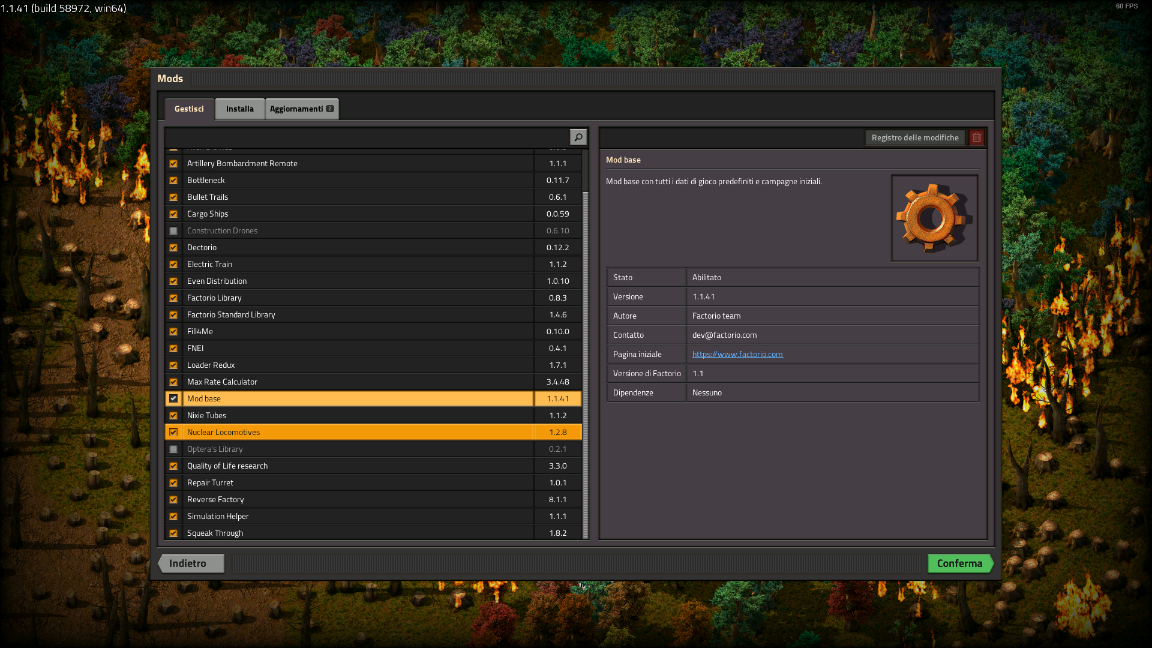Screen dimensions: 1152x648
Task: Select the Quality of Life research name
Action: click(227, 466)
